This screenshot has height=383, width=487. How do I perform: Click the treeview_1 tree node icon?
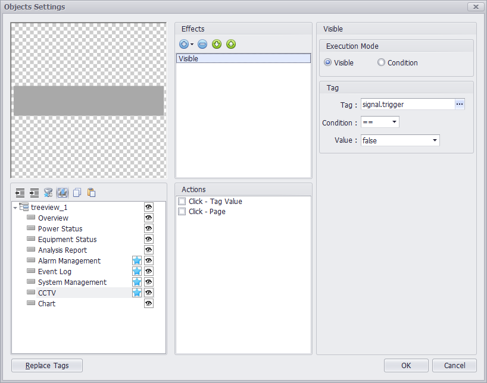(x=24, y=207)
